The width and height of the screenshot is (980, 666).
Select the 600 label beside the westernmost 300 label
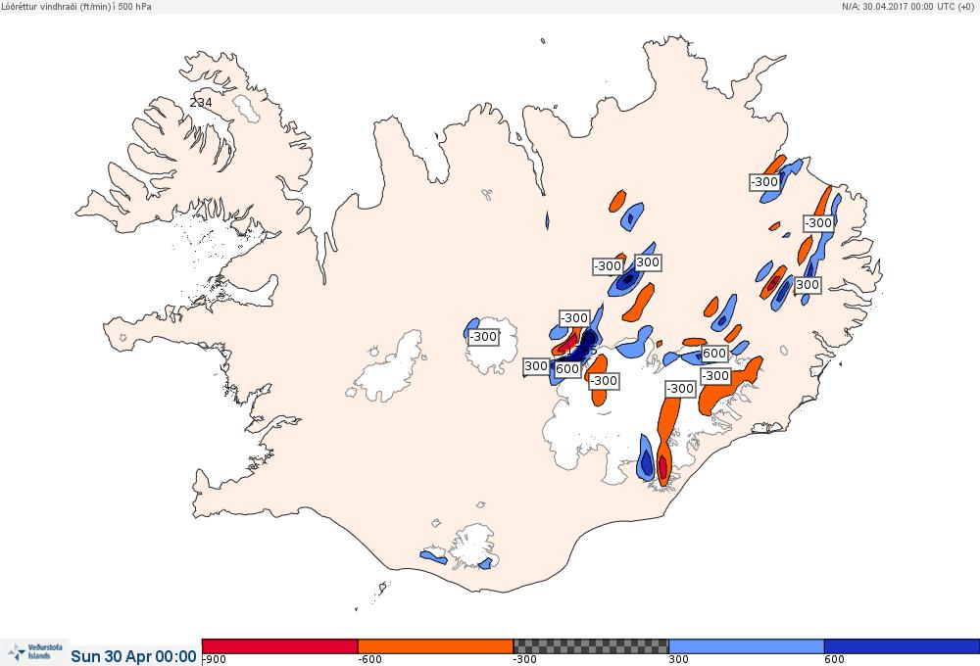pos(567,368)
